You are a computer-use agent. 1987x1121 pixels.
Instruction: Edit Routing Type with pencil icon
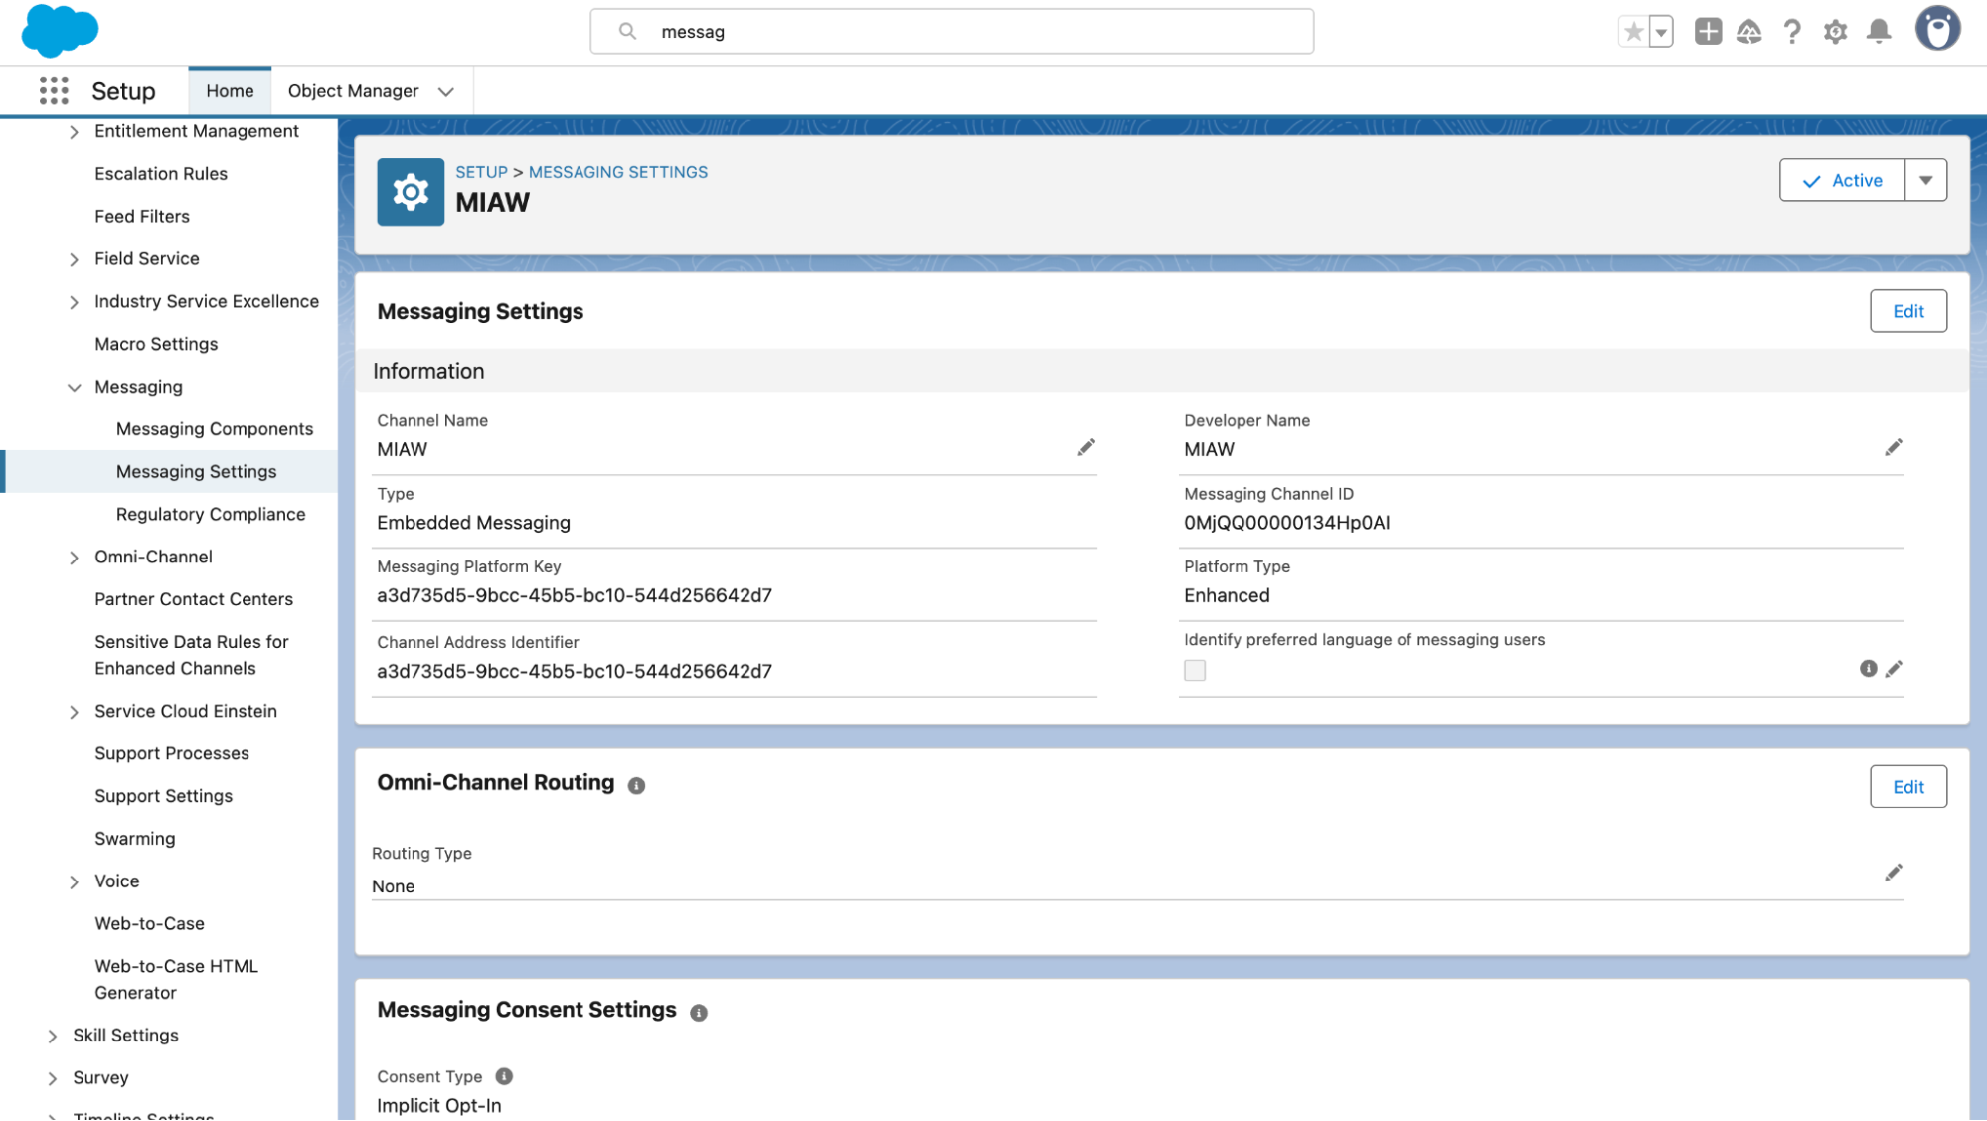point(1894,873)
